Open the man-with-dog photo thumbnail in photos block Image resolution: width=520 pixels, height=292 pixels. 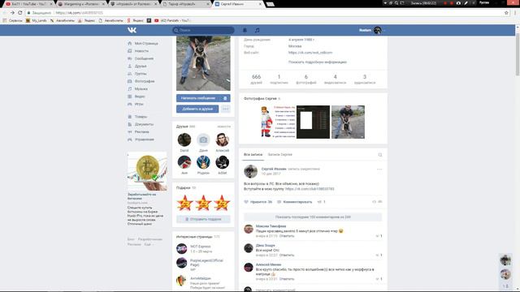[349, 122]
